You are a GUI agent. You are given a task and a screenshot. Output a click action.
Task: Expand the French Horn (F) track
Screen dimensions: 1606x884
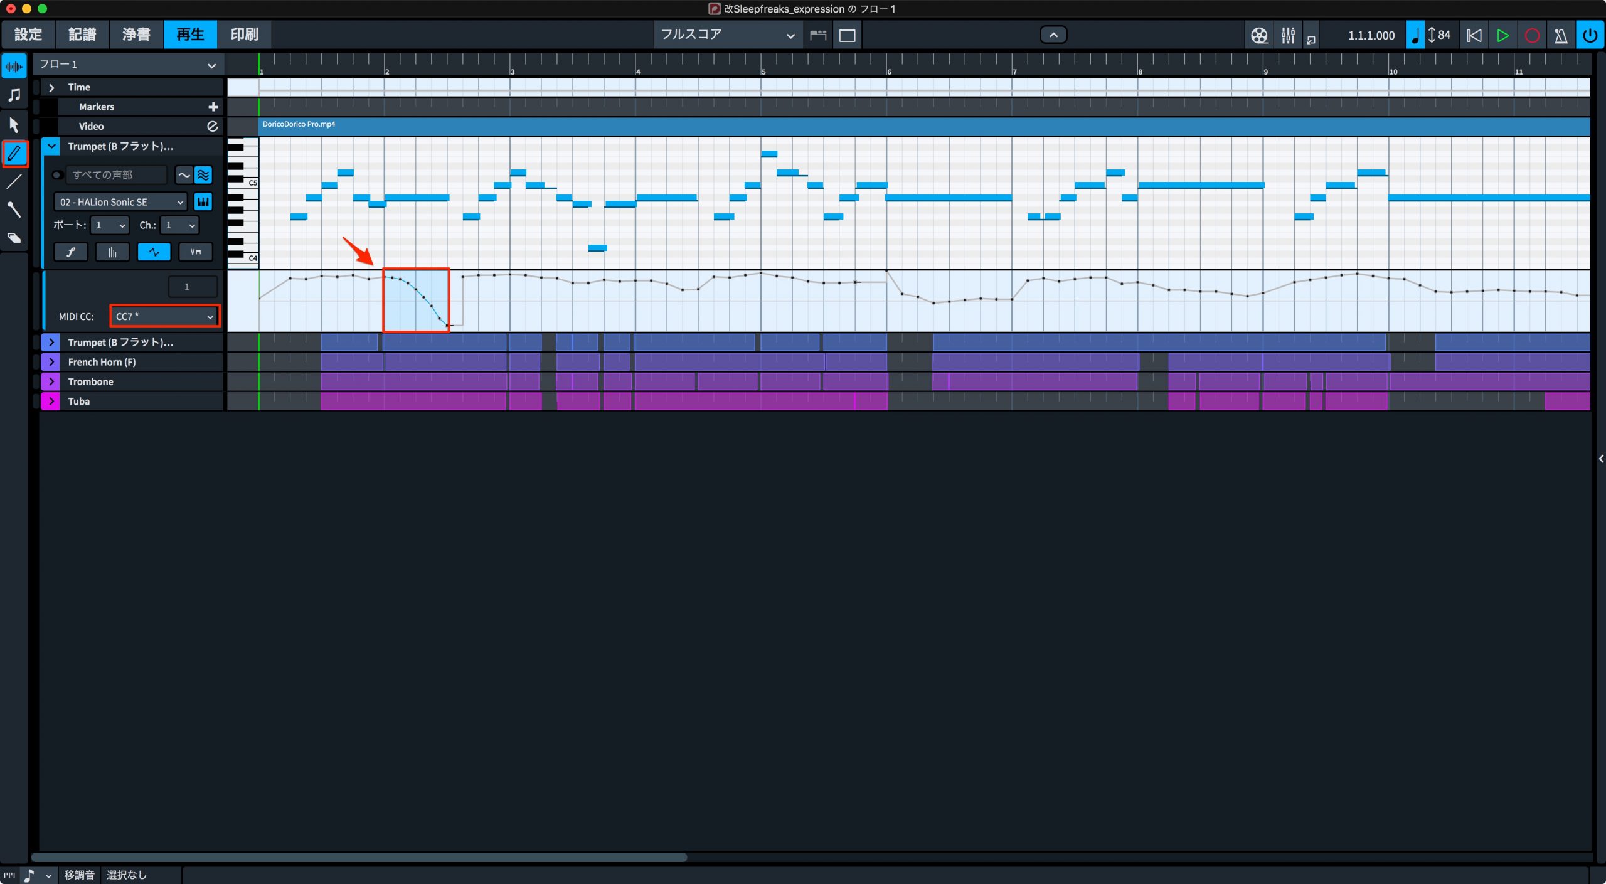(x=51, y=362)
